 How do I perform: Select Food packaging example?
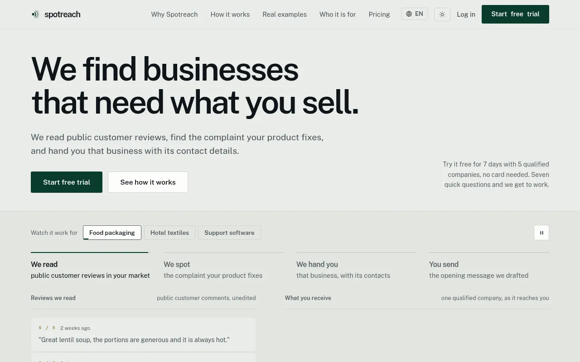[112, 233]
